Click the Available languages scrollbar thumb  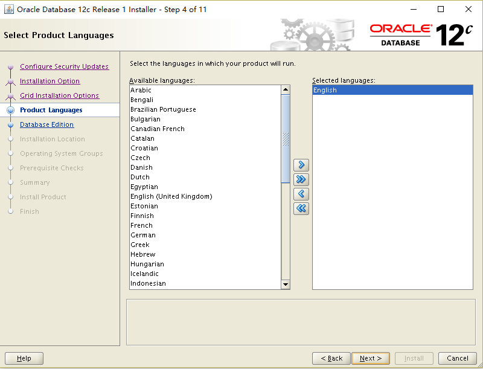tap(286, 139)
